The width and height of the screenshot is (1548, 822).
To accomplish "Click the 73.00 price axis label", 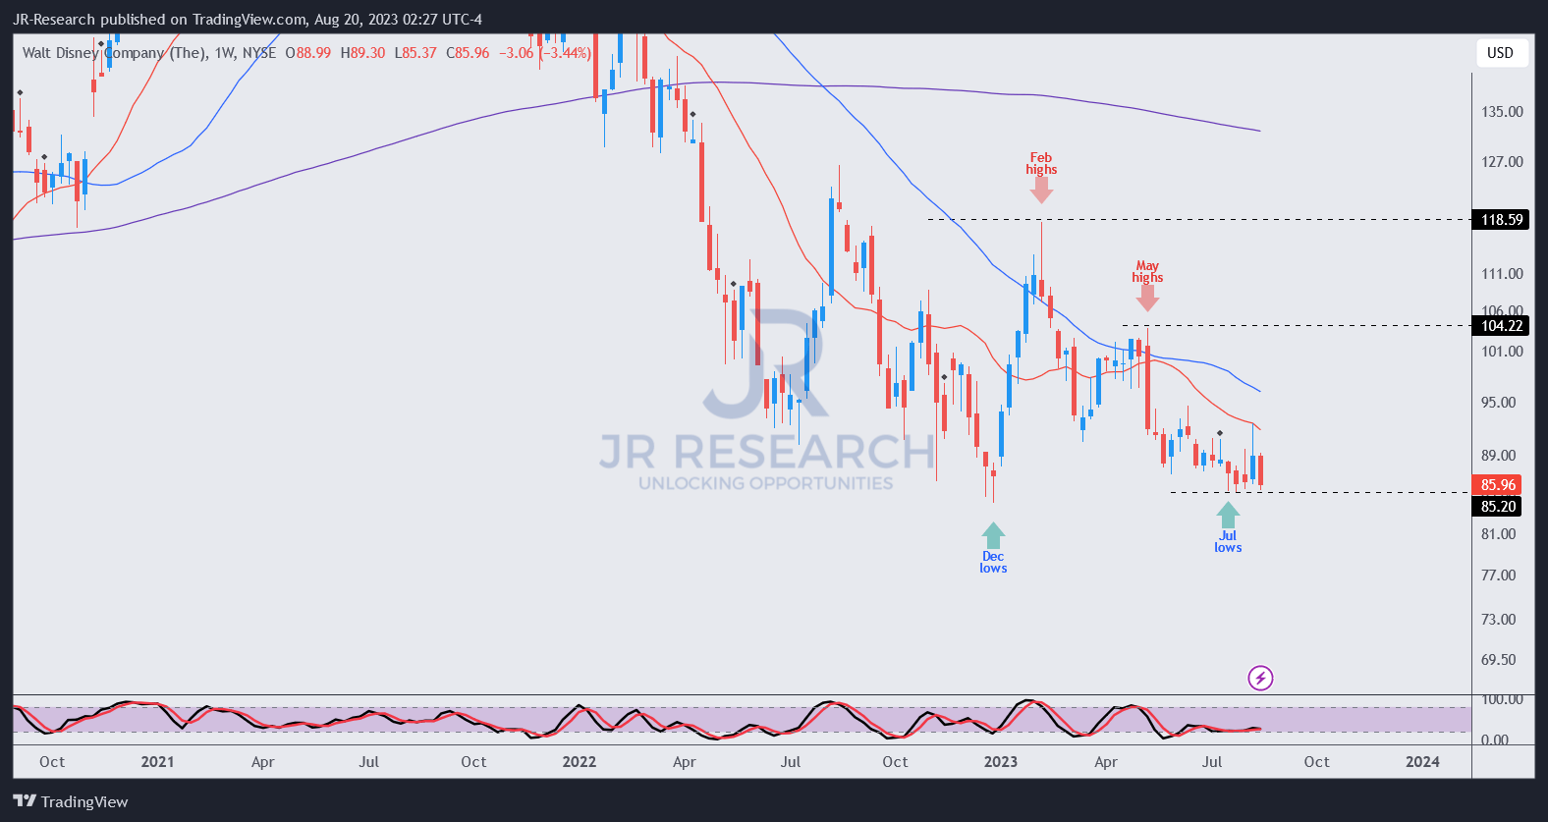I will (1499, 620).
